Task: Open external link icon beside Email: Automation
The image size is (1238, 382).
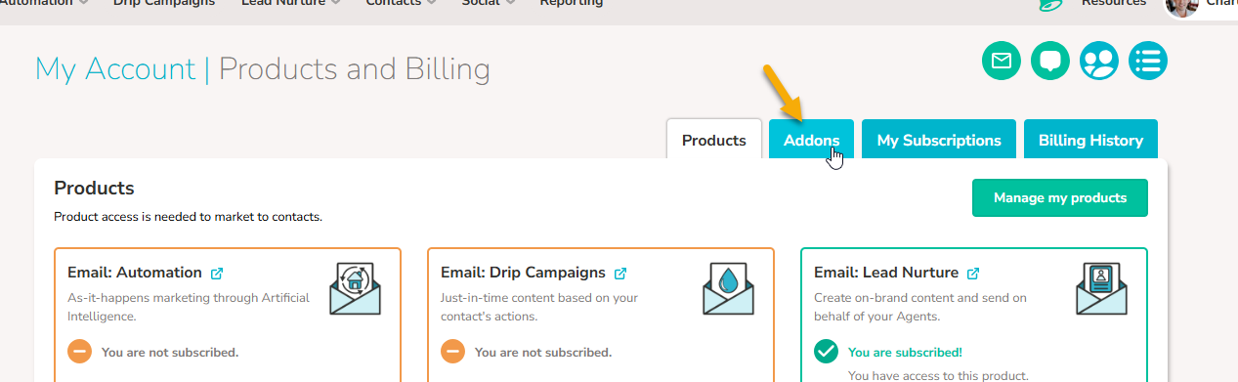Action: (x=217, y=274)
